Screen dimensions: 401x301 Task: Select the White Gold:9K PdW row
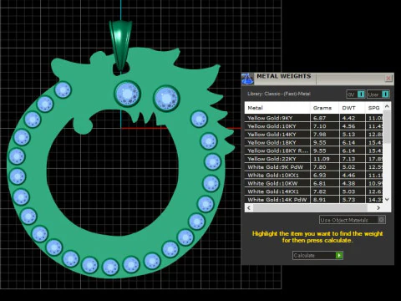pyautogui.click(x=313, y=167)
